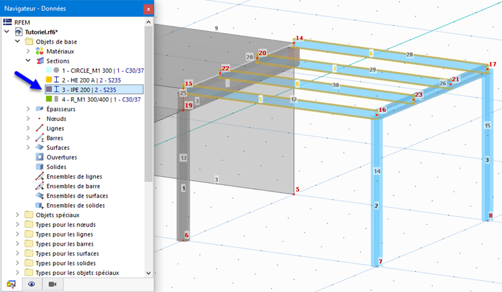Click the circle section icon of CIRCLE_M1 300
502x292 pixels.
[x=56, y=70]
